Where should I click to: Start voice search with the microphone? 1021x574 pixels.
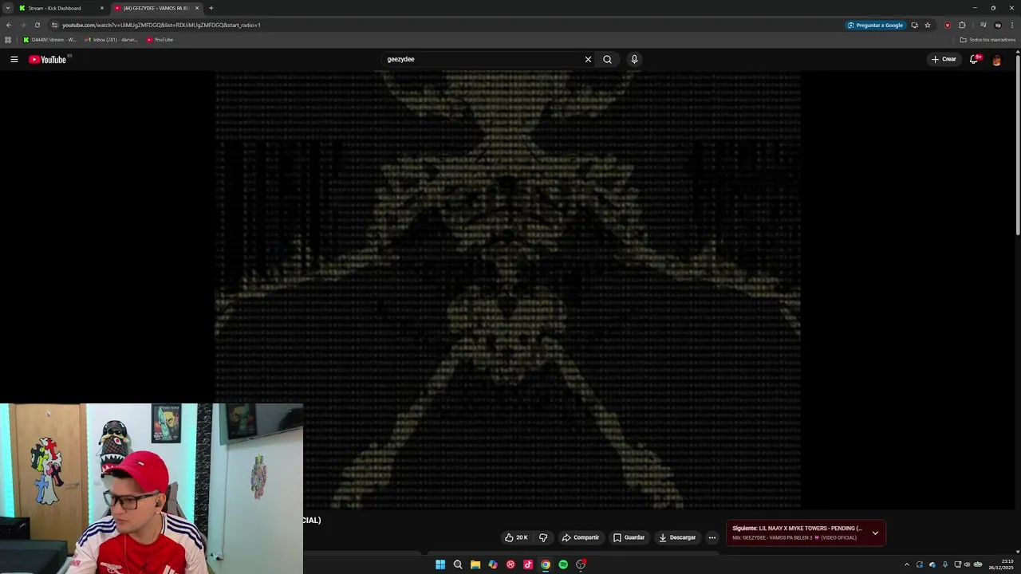[634, 59]
